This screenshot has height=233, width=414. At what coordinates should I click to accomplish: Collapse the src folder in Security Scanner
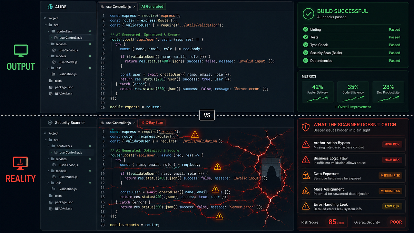[46, 140]
